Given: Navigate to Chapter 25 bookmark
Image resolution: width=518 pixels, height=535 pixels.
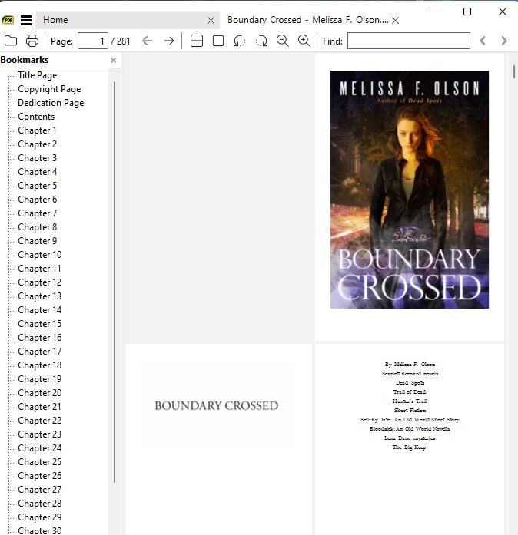Looking at the screenshot, I should pos(40,462).
